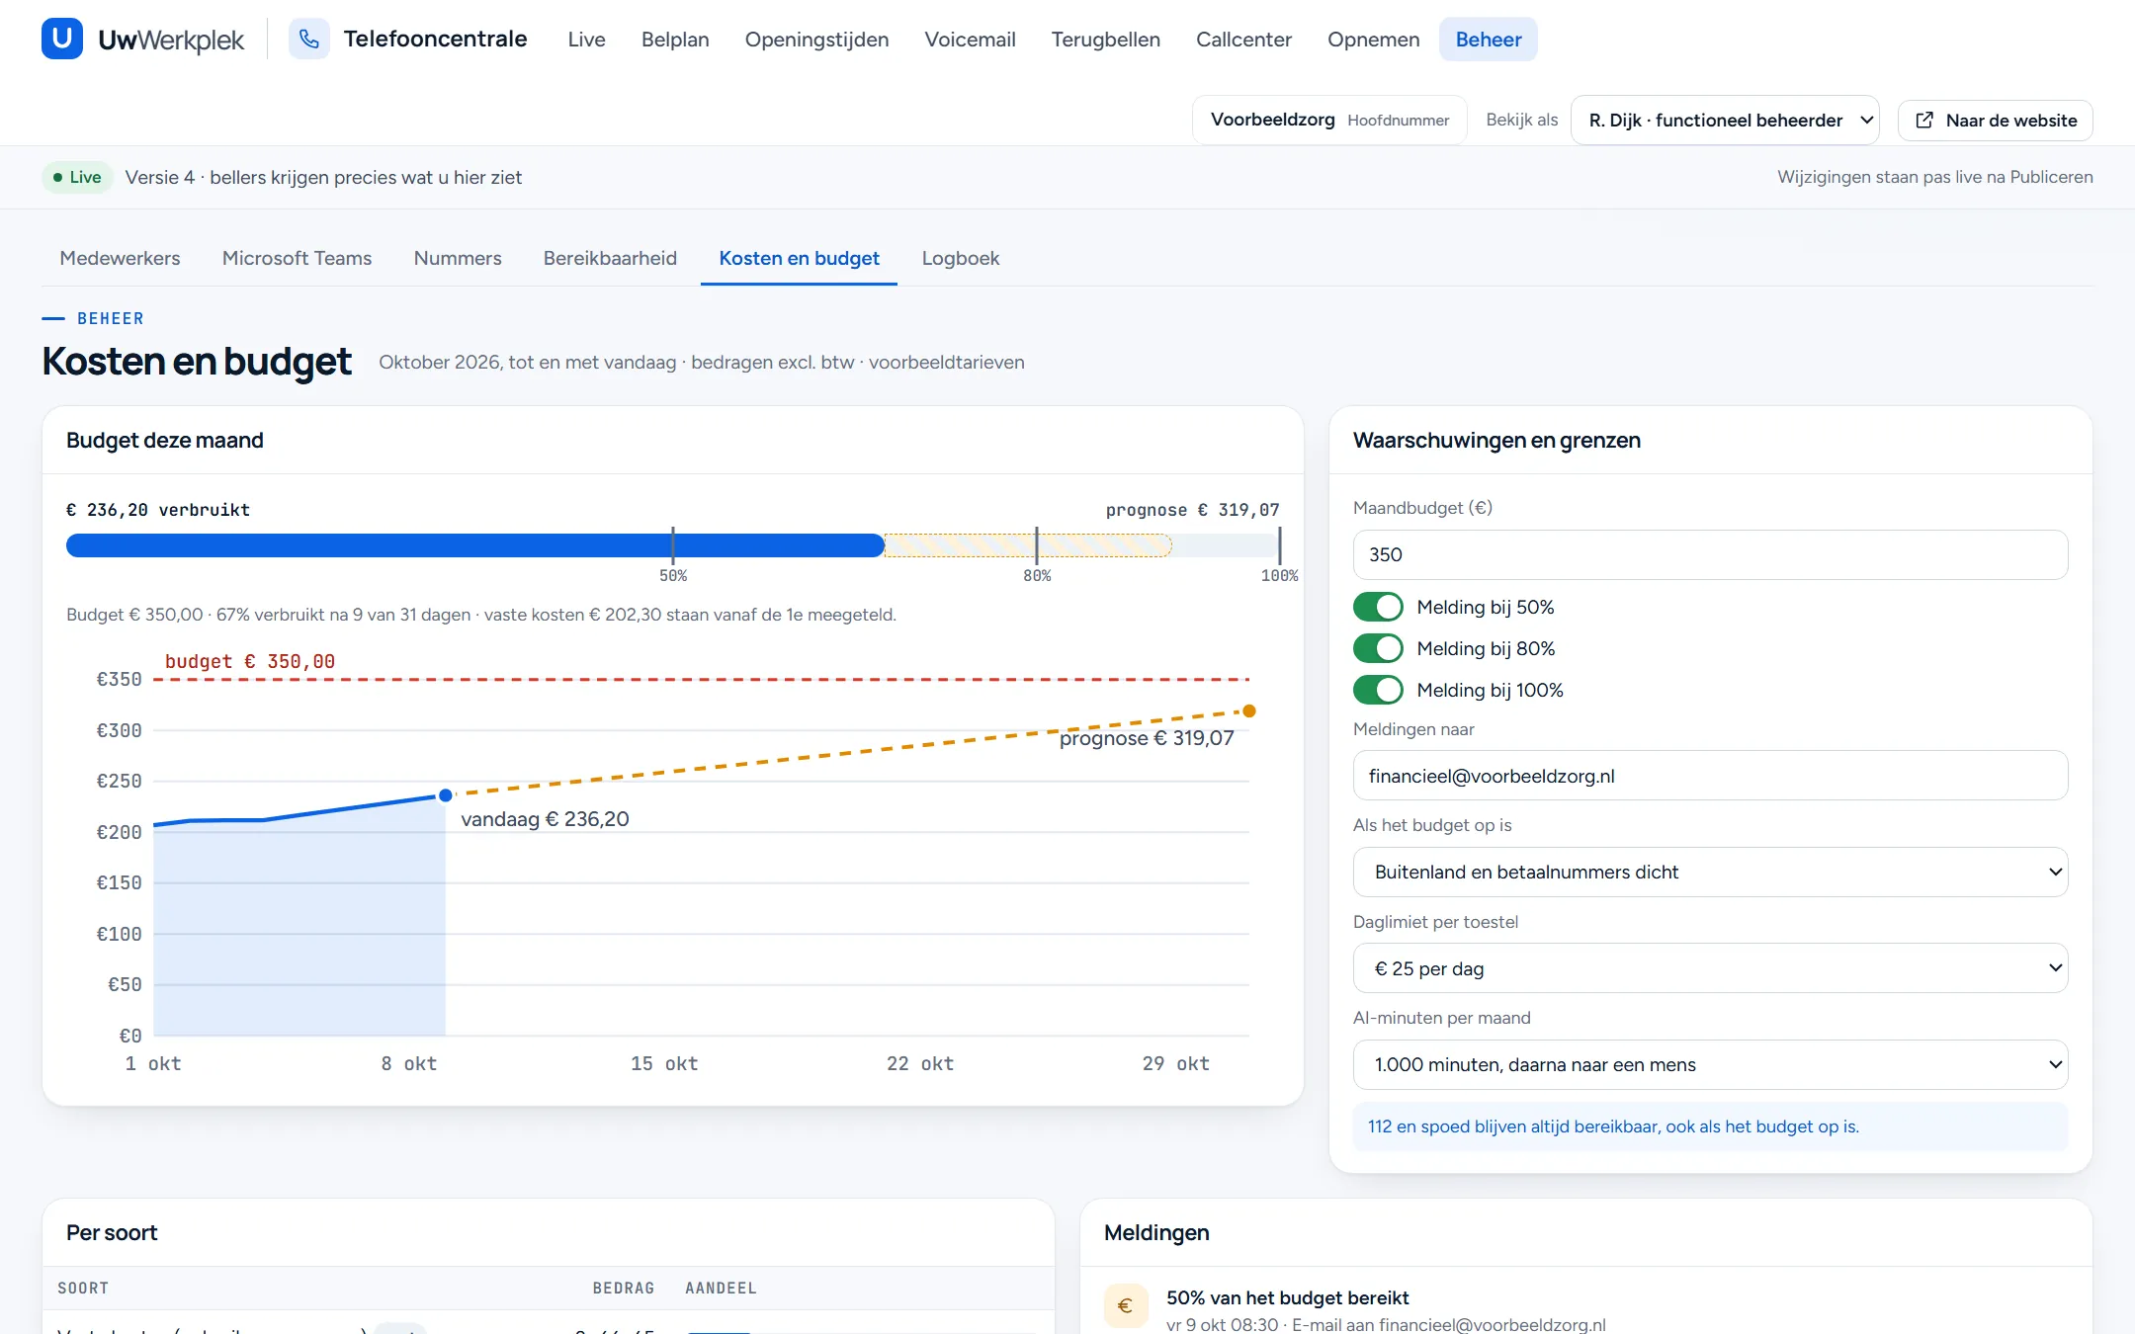Screen dimensions: 2135x1334
Task: Click the external link icon on Naar de website
Action: click(1924, 121)
